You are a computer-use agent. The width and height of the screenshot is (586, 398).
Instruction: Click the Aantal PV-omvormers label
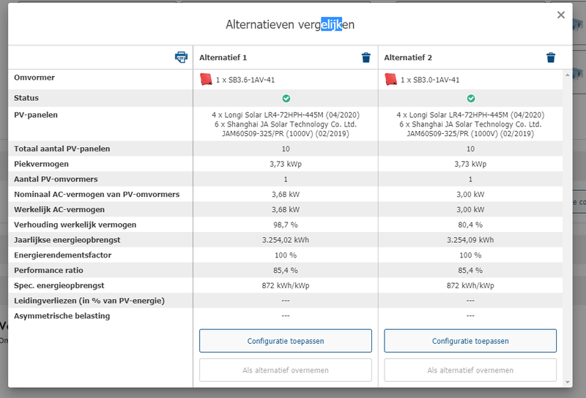pos(56,179)
